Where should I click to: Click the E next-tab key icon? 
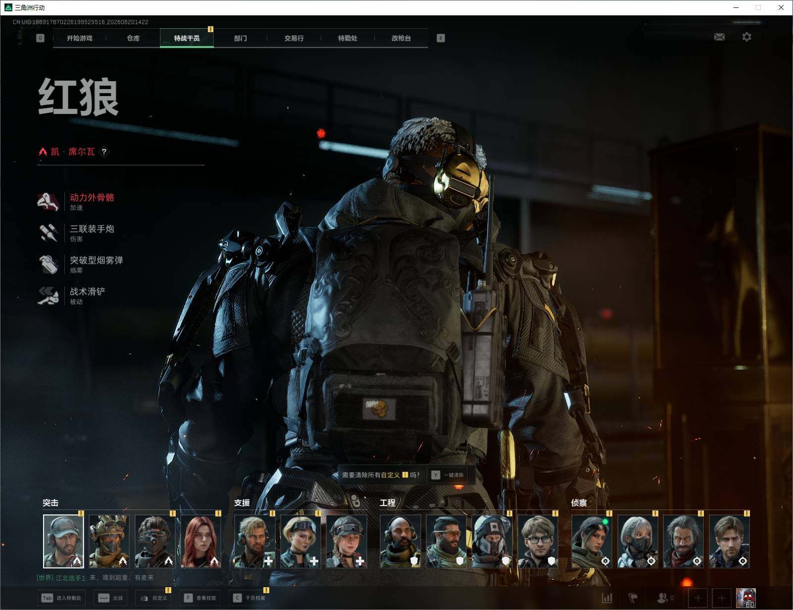441,38
